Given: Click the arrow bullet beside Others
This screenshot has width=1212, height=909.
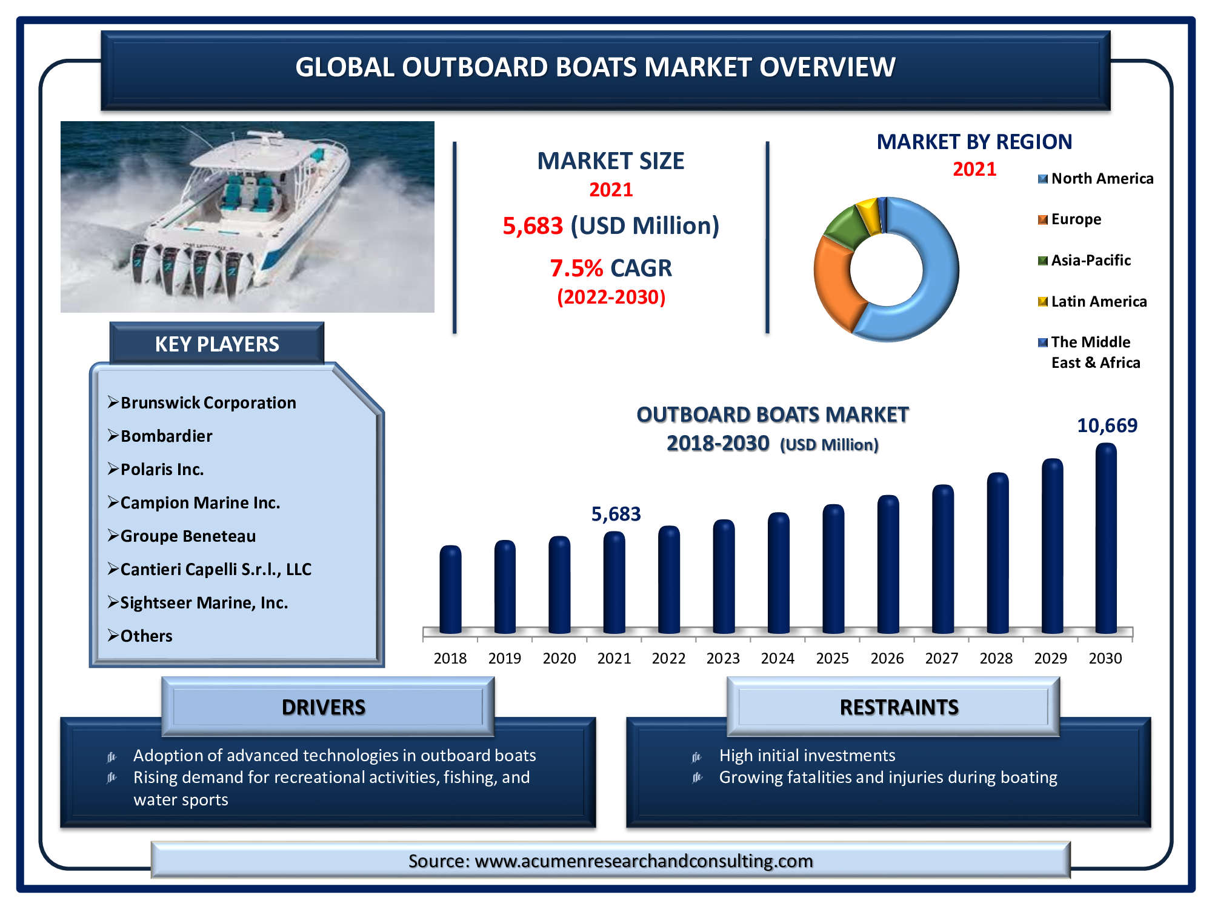Looking at the screenshot, I should (113, 635).
